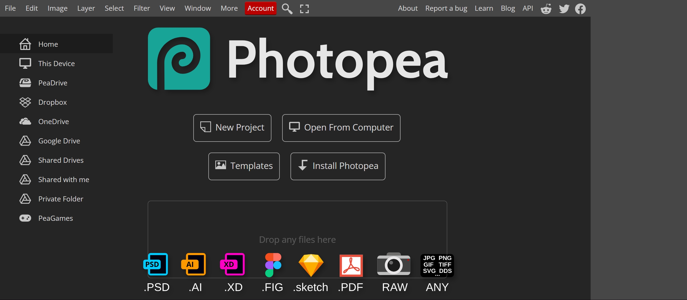Click the search magnifier icon
This screenshot has height=300, width=687.
pyautogui.click(x=287, y=9)
